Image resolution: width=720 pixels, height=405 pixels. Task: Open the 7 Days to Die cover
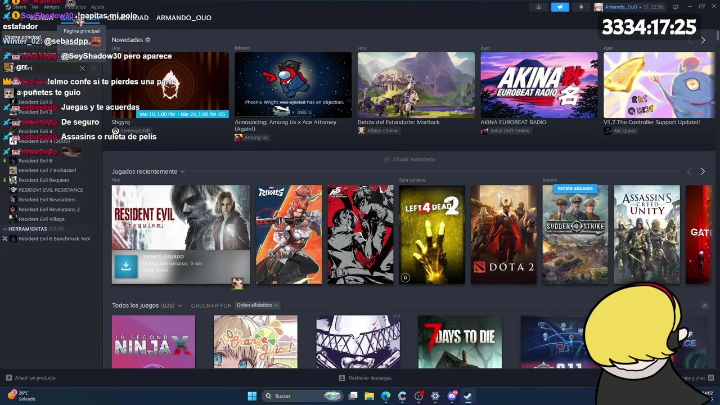pos(460,342)
